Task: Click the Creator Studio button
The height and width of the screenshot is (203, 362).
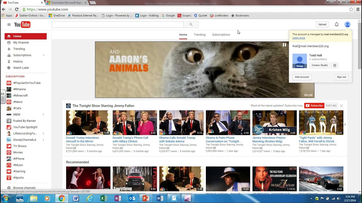Action: [x=320, y=65]
